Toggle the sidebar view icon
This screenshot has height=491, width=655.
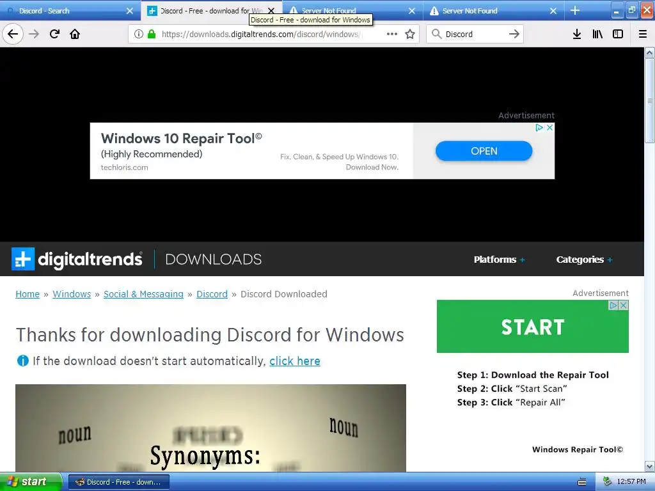click(618, 34)
